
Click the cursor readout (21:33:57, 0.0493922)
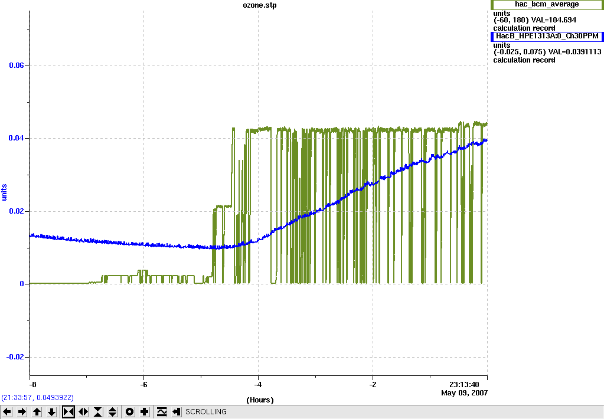coord(37,397)
